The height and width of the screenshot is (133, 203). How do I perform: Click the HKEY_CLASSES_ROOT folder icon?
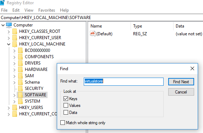coord(15,31)
